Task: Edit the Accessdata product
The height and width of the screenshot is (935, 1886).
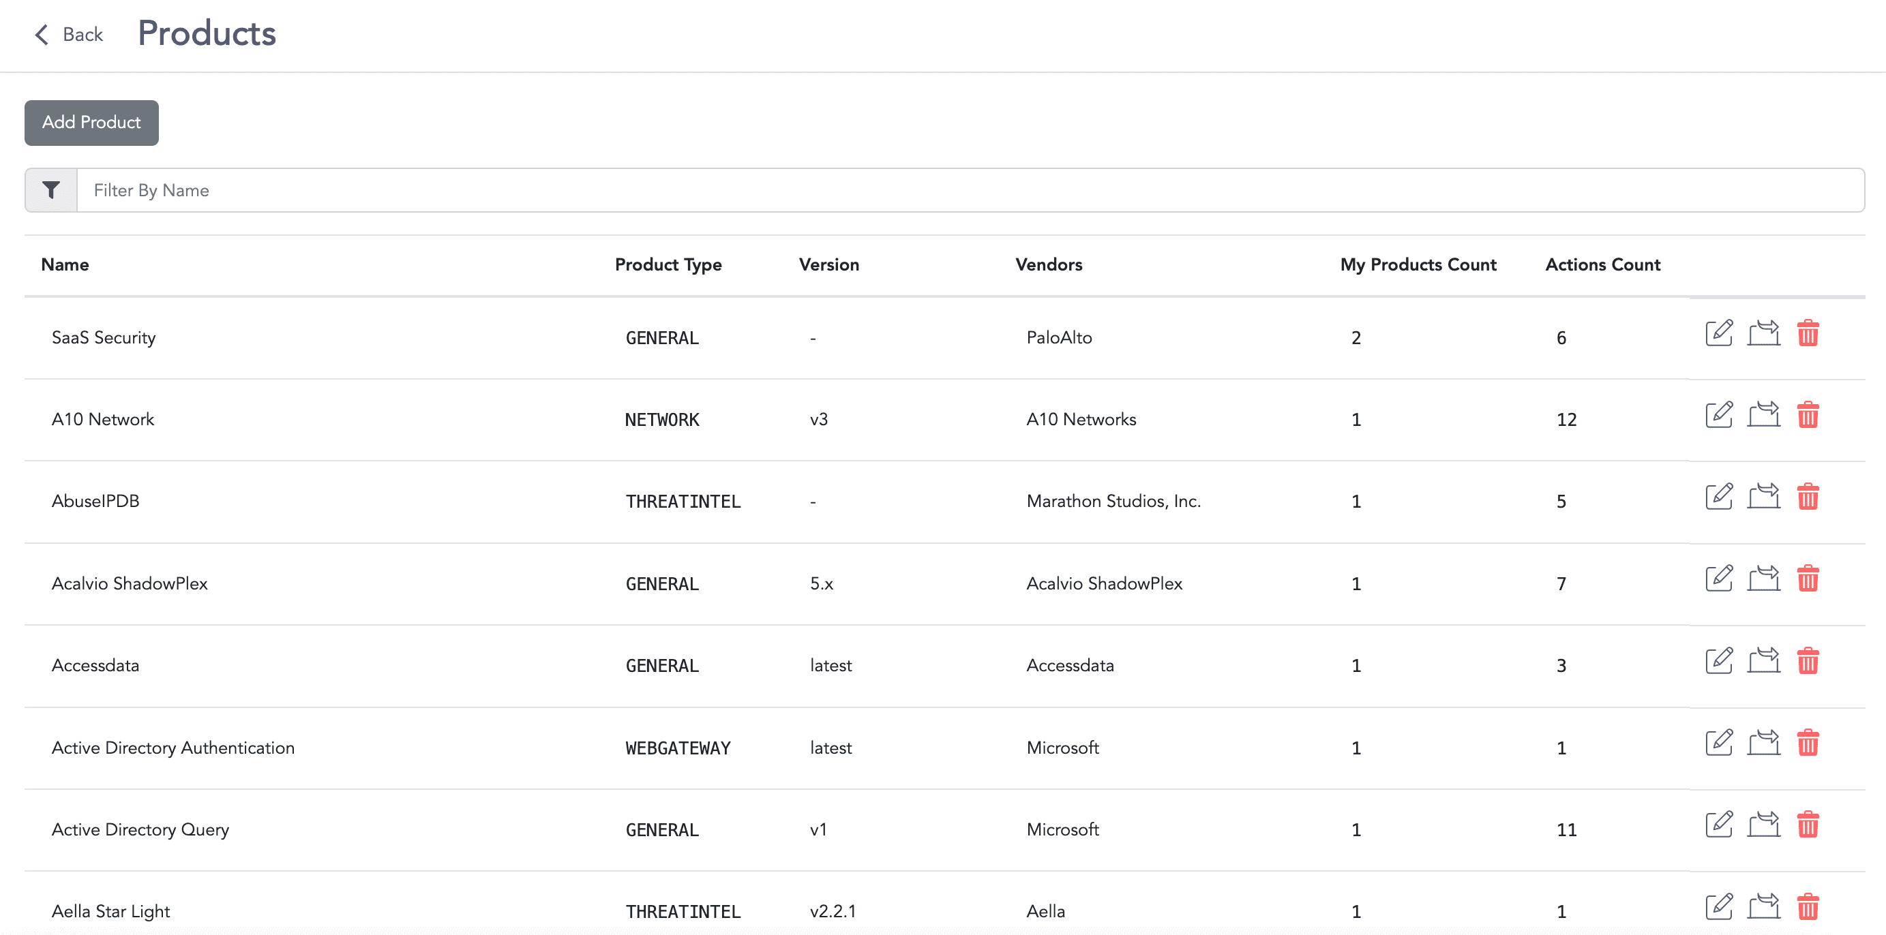Action: pos(1719,661)
